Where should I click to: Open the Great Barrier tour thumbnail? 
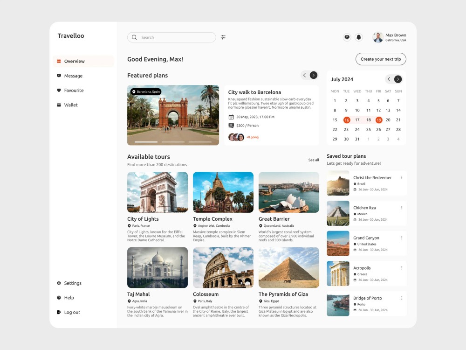289,192
